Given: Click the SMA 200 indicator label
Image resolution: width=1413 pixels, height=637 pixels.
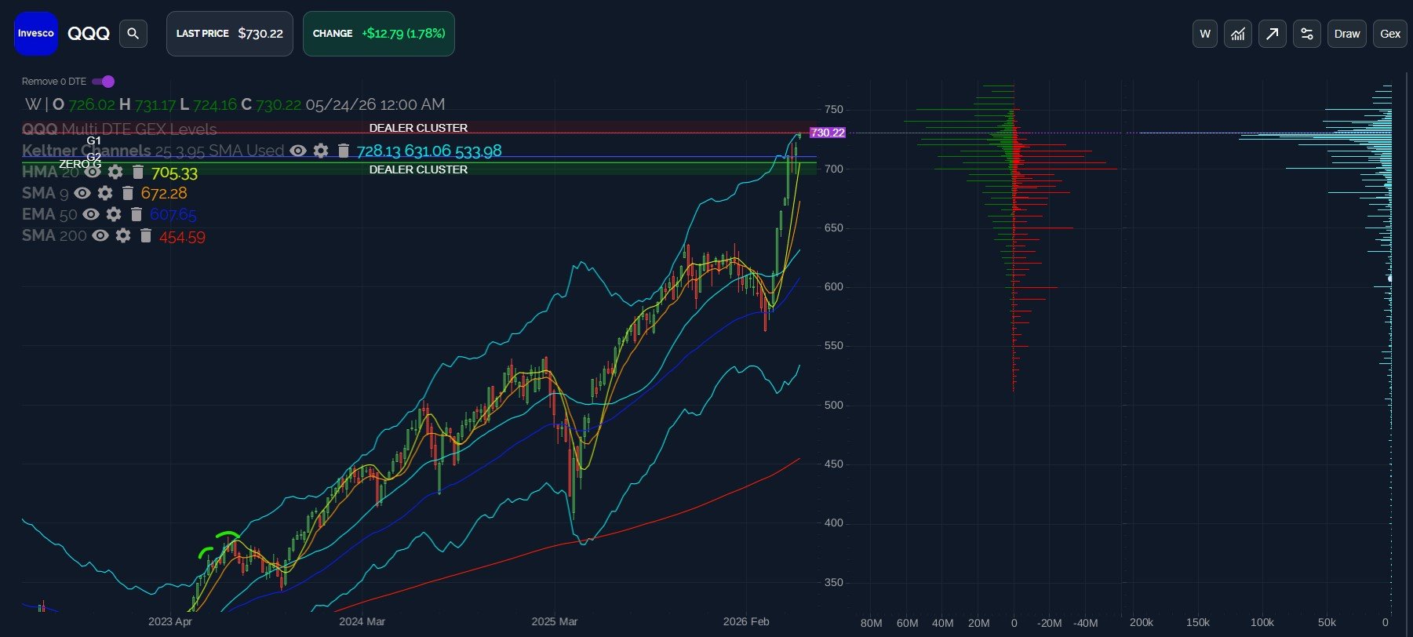Looking at the screenshot, I should pyautogui.click(x=54, y=235).
